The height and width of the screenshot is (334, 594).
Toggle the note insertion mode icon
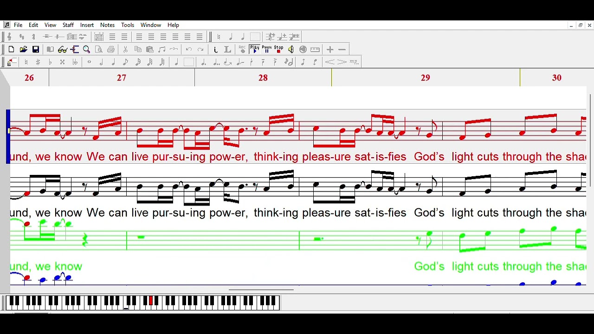(11, 62)
